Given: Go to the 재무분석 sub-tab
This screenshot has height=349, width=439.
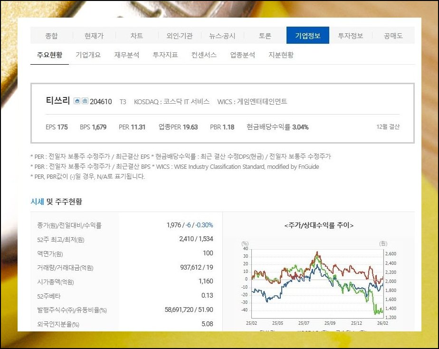Looking at the screenshot, I should [126, 55].
